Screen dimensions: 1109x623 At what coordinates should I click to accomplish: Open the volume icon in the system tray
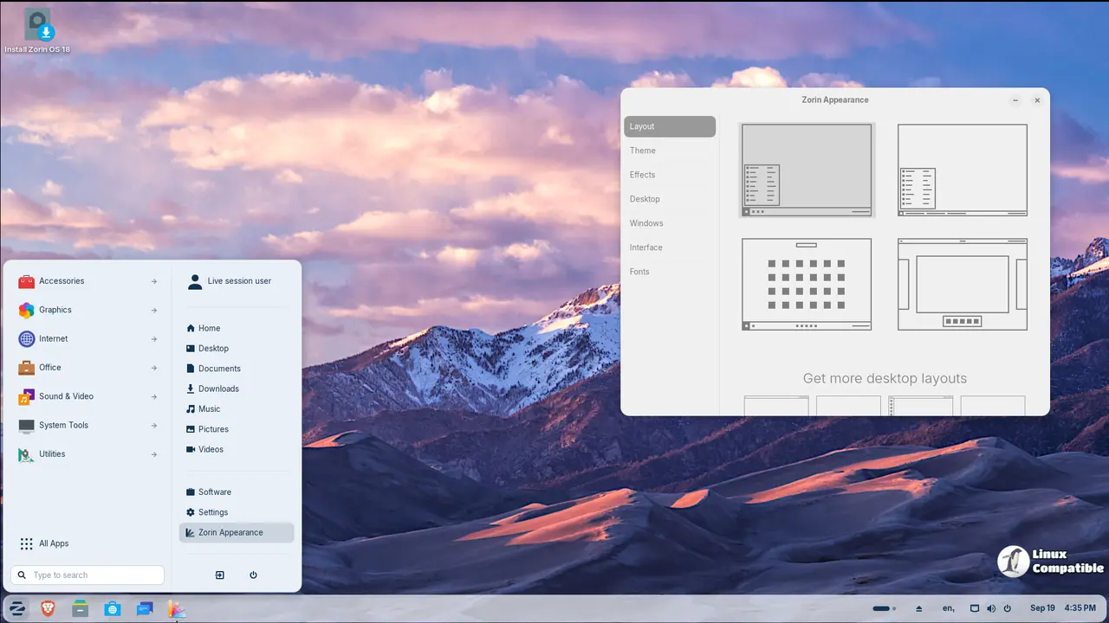(990, 608)
